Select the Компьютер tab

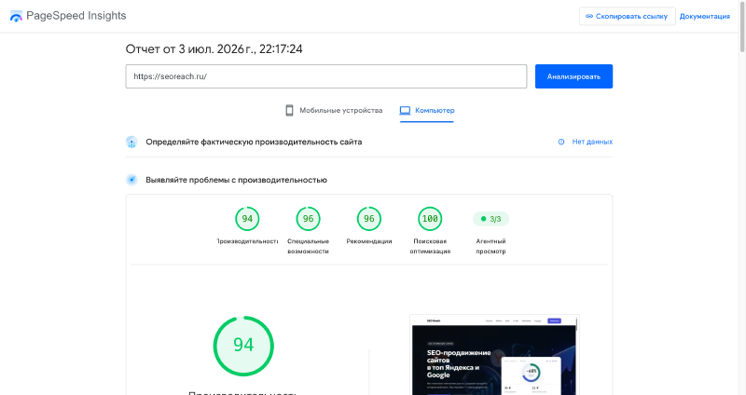(x=427, y=110)
